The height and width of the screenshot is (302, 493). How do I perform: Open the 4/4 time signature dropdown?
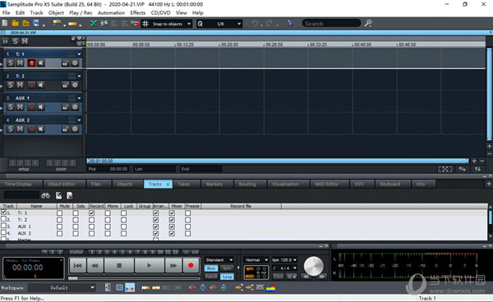pos(284,268)
